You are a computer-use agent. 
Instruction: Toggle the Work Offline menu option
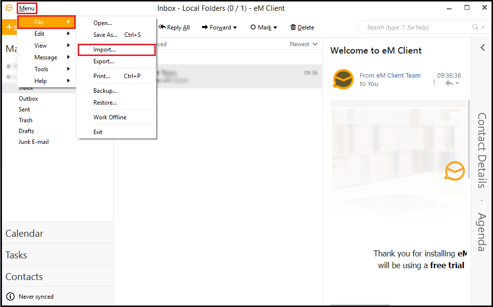[110, 117]
